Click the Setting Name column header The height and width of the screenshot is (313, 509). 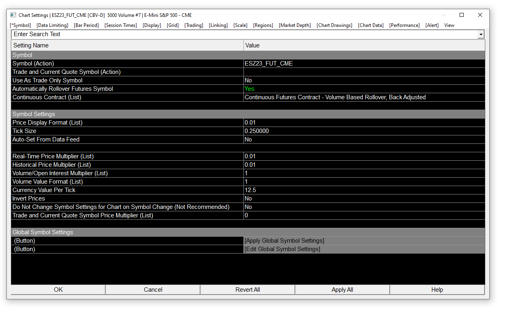point(127,45)
